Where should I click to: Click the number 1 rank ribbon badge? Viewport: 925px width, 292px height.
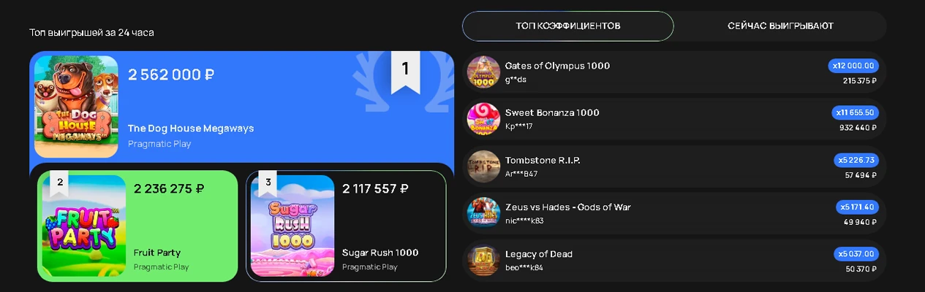pyautogui.click(x=405, y=72)
